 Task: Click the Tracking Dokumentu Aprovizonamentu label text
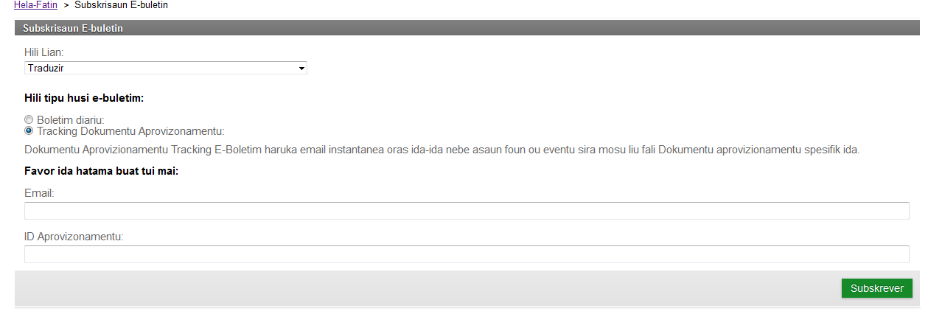(x=130, y=131)
